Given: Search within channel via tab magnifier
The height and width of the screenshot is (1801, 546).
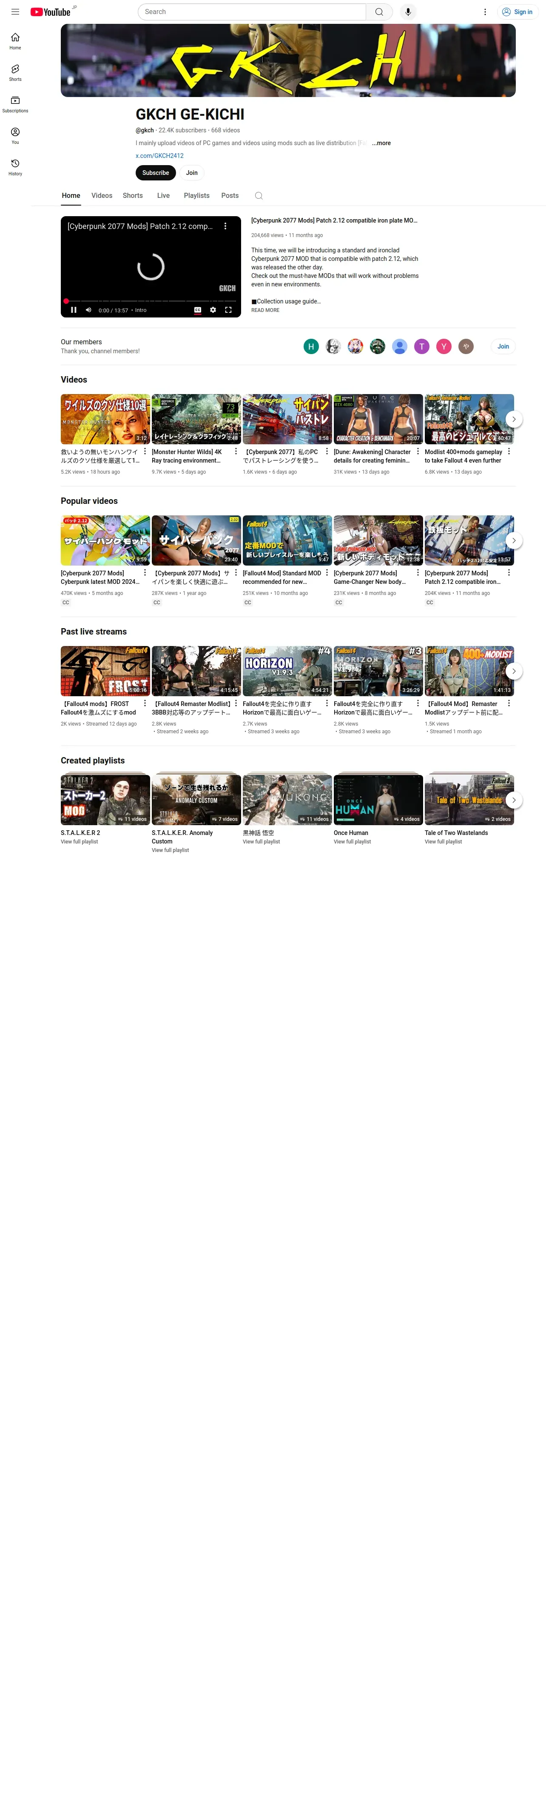Looking at the screenshot, I should 259,196.
